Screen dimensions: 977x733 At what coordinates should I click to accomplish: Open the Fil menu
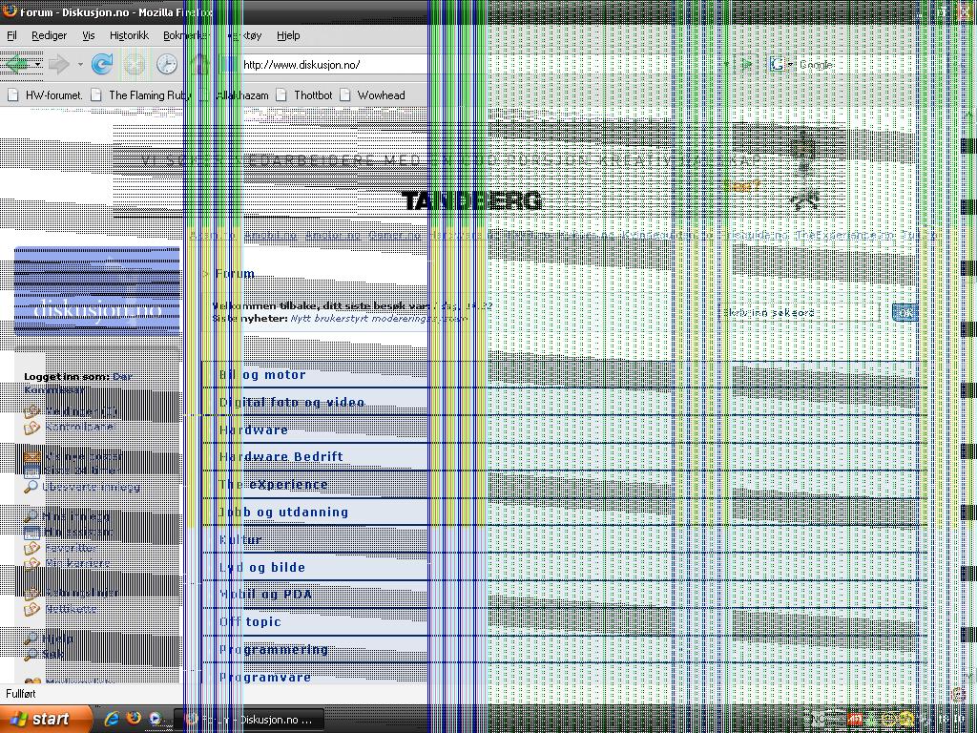11,35
